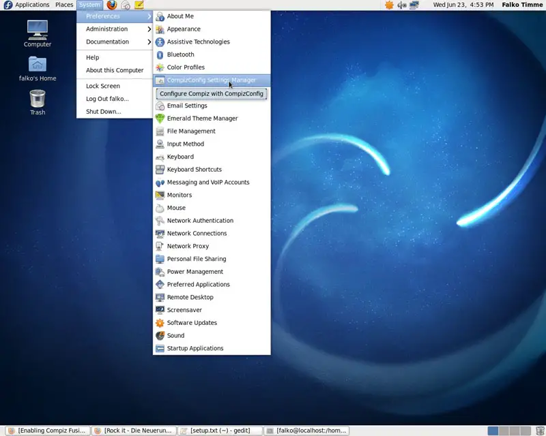
Task: Open Keyboard preferences
Action: click(212, 157)
